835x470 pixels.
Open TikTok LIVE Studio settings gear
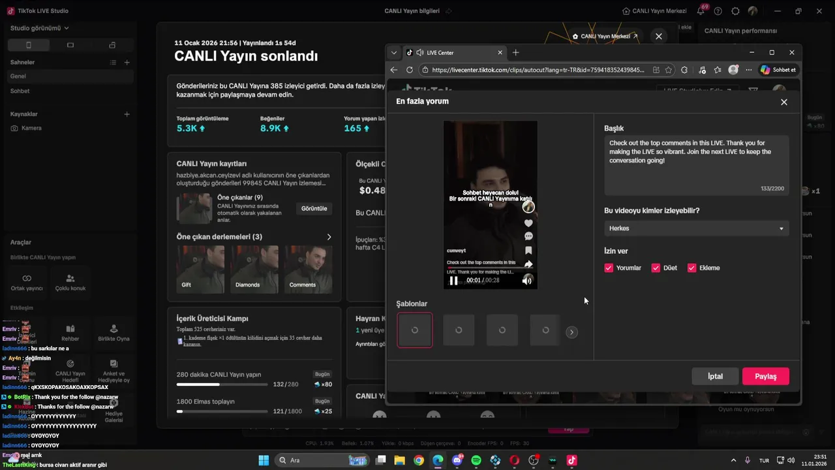tap(736, 11)
